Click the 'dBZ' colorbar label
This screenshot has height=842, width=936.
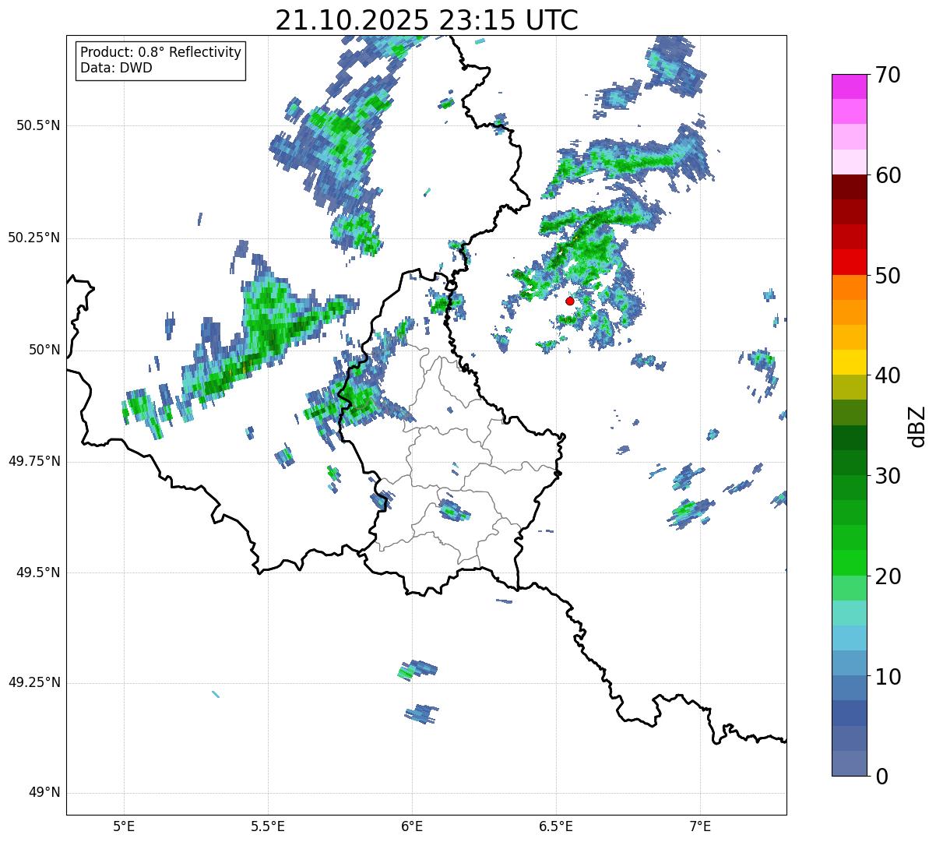[x=918, y=425]
